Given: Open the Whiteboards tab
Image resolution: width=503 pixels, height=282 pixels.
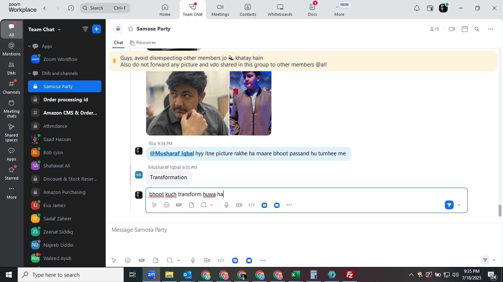Looking at the screenshot, I should coord(280,10).
